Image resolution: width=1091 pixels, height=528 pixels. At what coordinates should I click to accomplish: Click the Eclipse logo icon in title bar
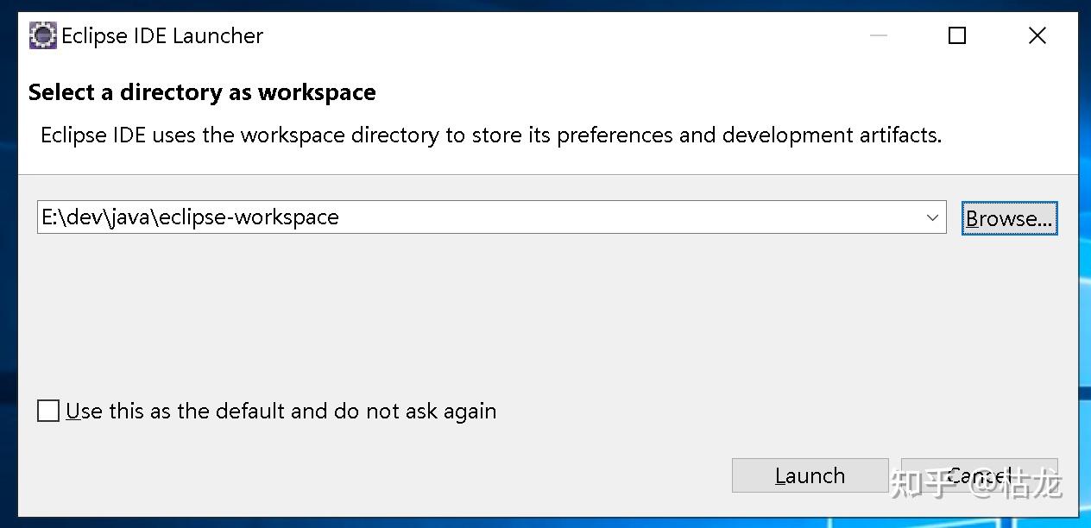coord(42,35)
